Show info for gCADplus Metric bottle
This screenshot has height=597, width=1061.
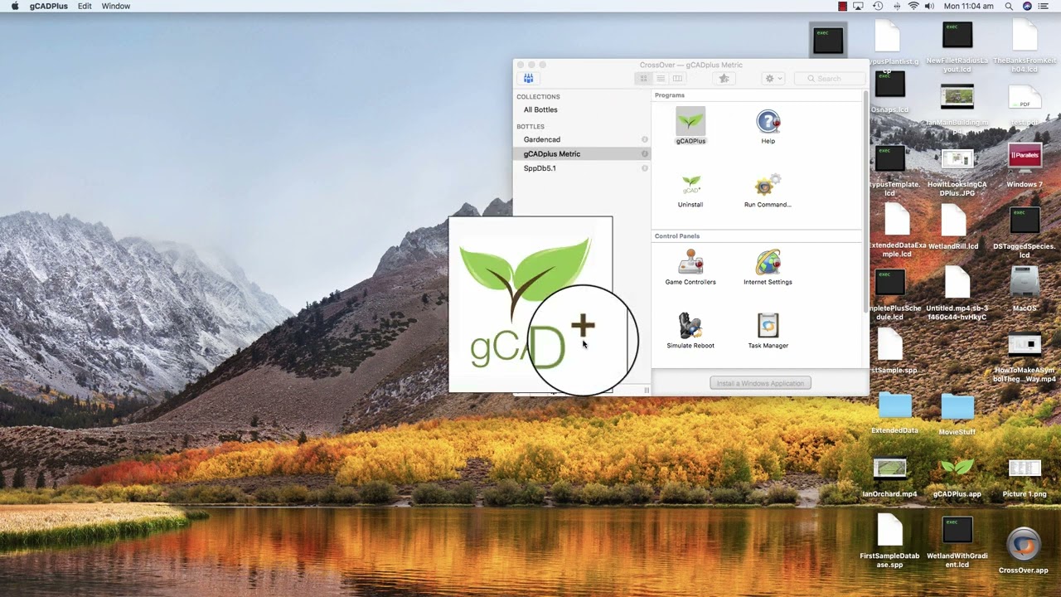pos(644,153)
